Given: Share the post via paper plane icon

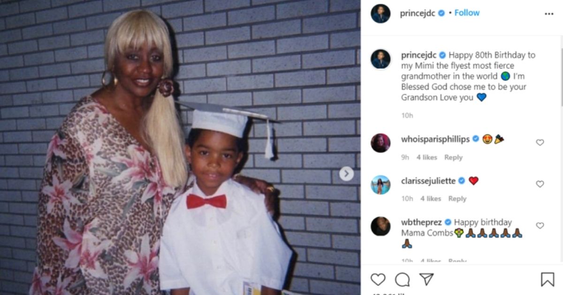Looking at the screenshot, I should (x=426, y=280).
